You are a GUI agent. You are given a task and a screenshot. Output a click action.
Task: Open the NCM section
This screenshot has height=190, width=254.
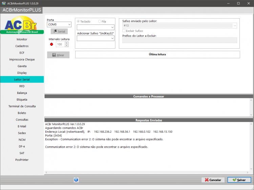tap(22, 140)
